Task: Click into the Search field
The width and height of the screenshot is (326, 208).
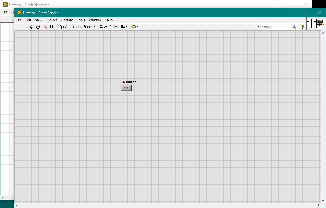Action: click(276, 27)
